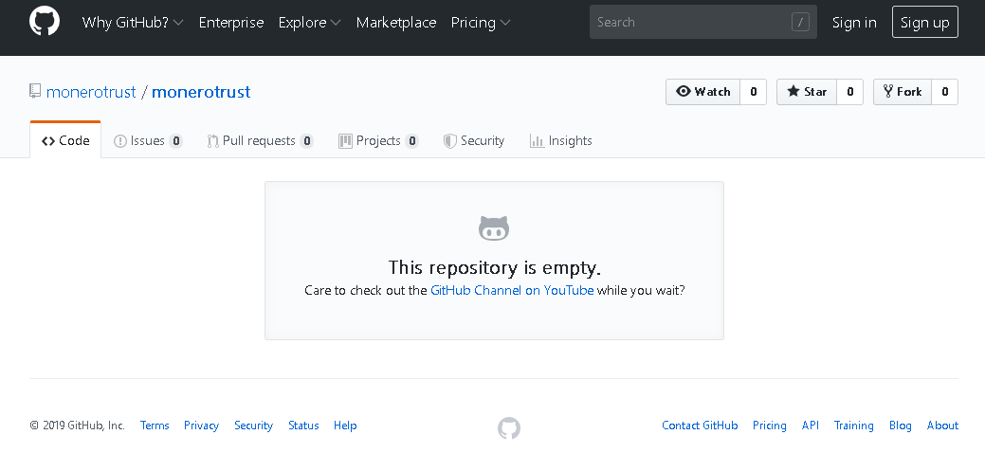
Task: Open the About footer link
Action: pos(942,426)
